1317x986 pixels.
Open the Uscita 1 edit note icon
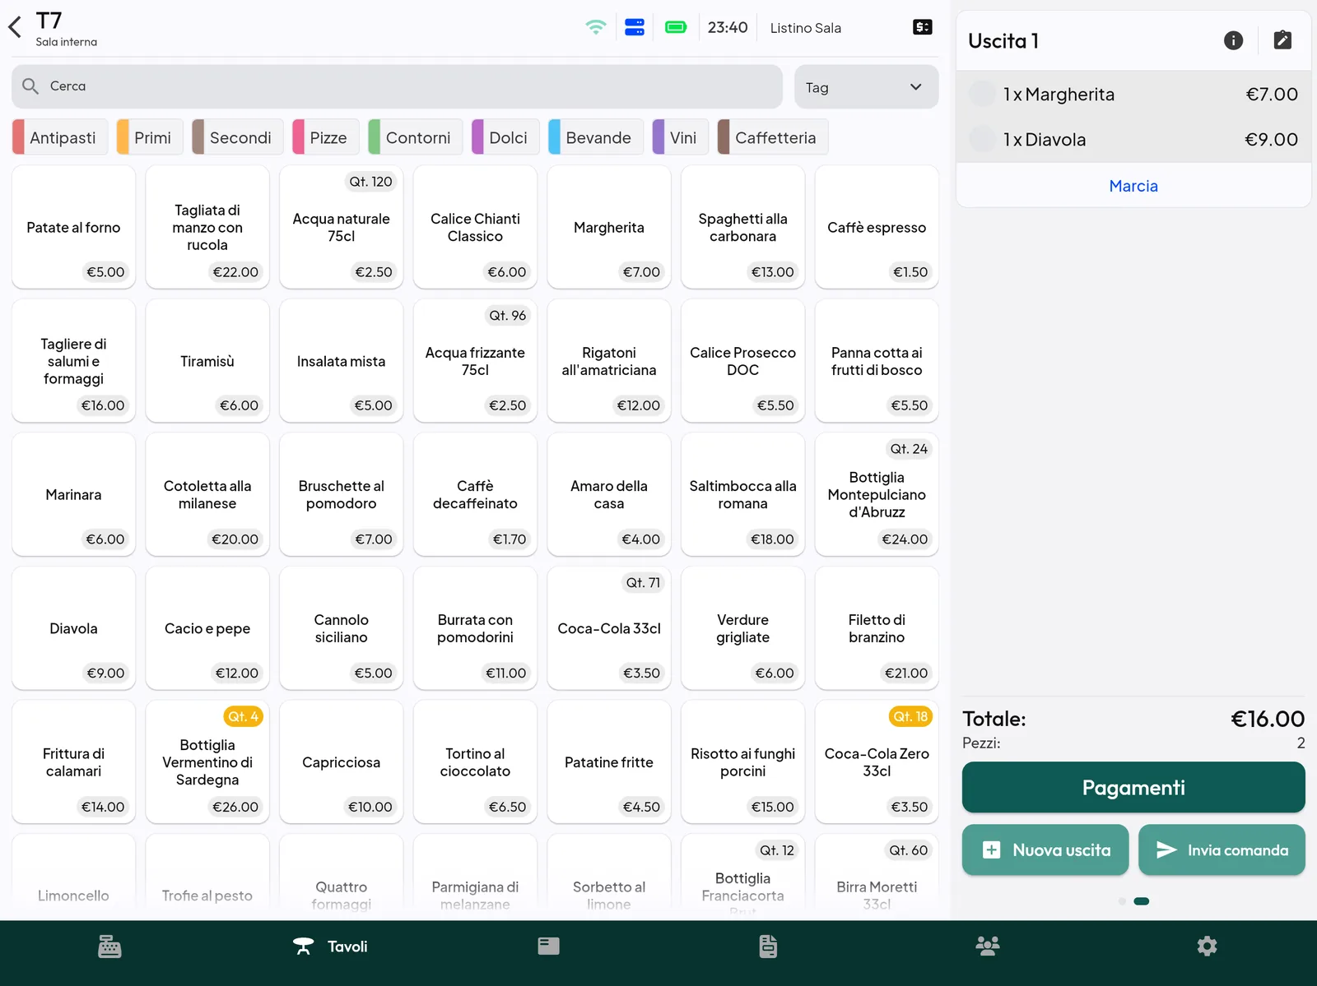(x=1282, y=40)
